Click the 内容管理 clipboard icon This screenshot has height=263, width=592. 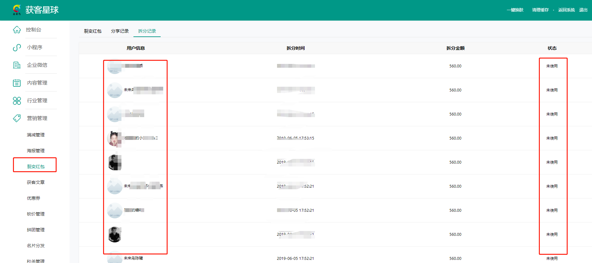[17, 83]
